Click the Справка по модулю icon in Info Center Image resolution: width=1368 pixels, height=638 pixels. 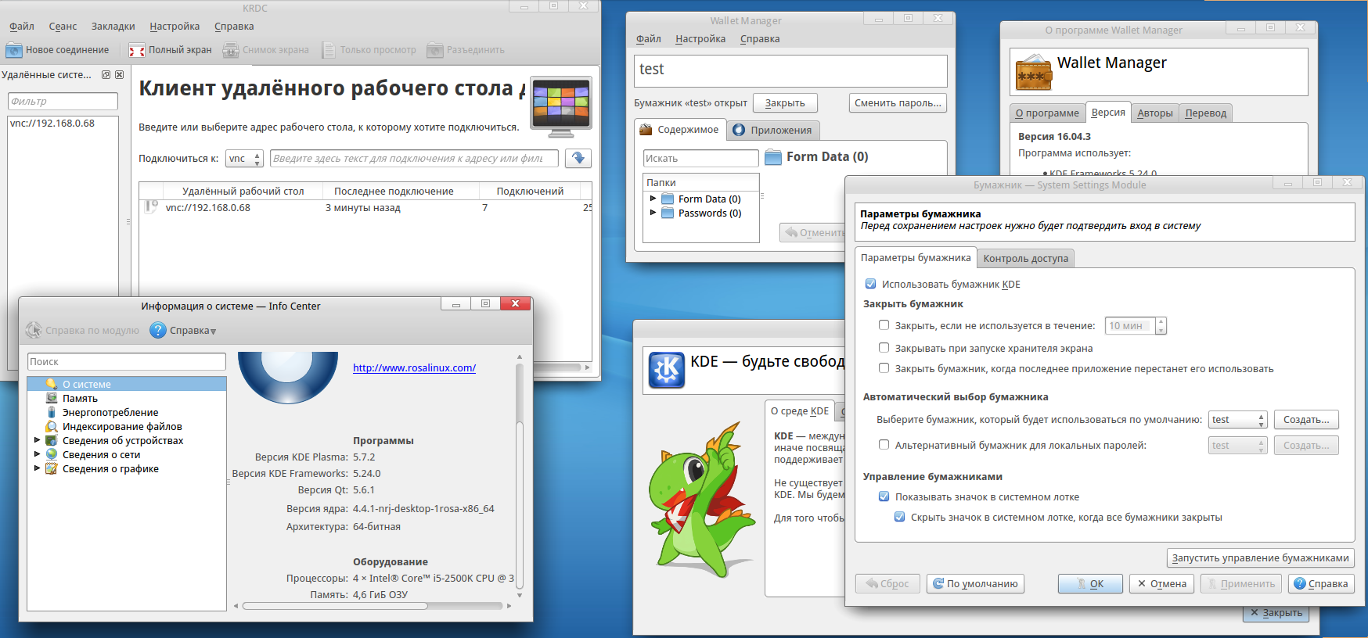coord(34,330)
